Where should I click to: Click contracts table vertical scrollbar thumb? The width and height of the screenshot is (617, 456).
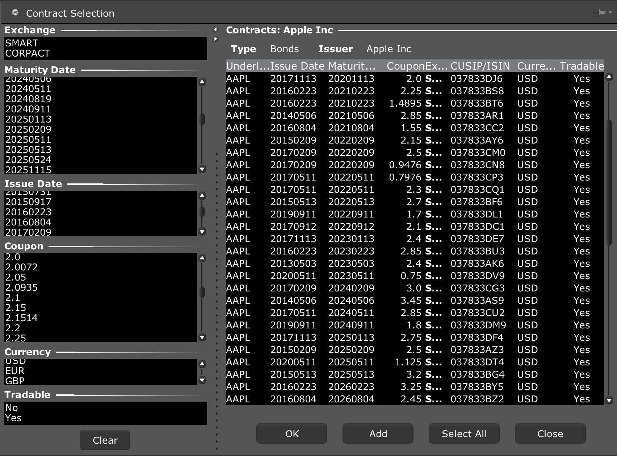(609, 183)
